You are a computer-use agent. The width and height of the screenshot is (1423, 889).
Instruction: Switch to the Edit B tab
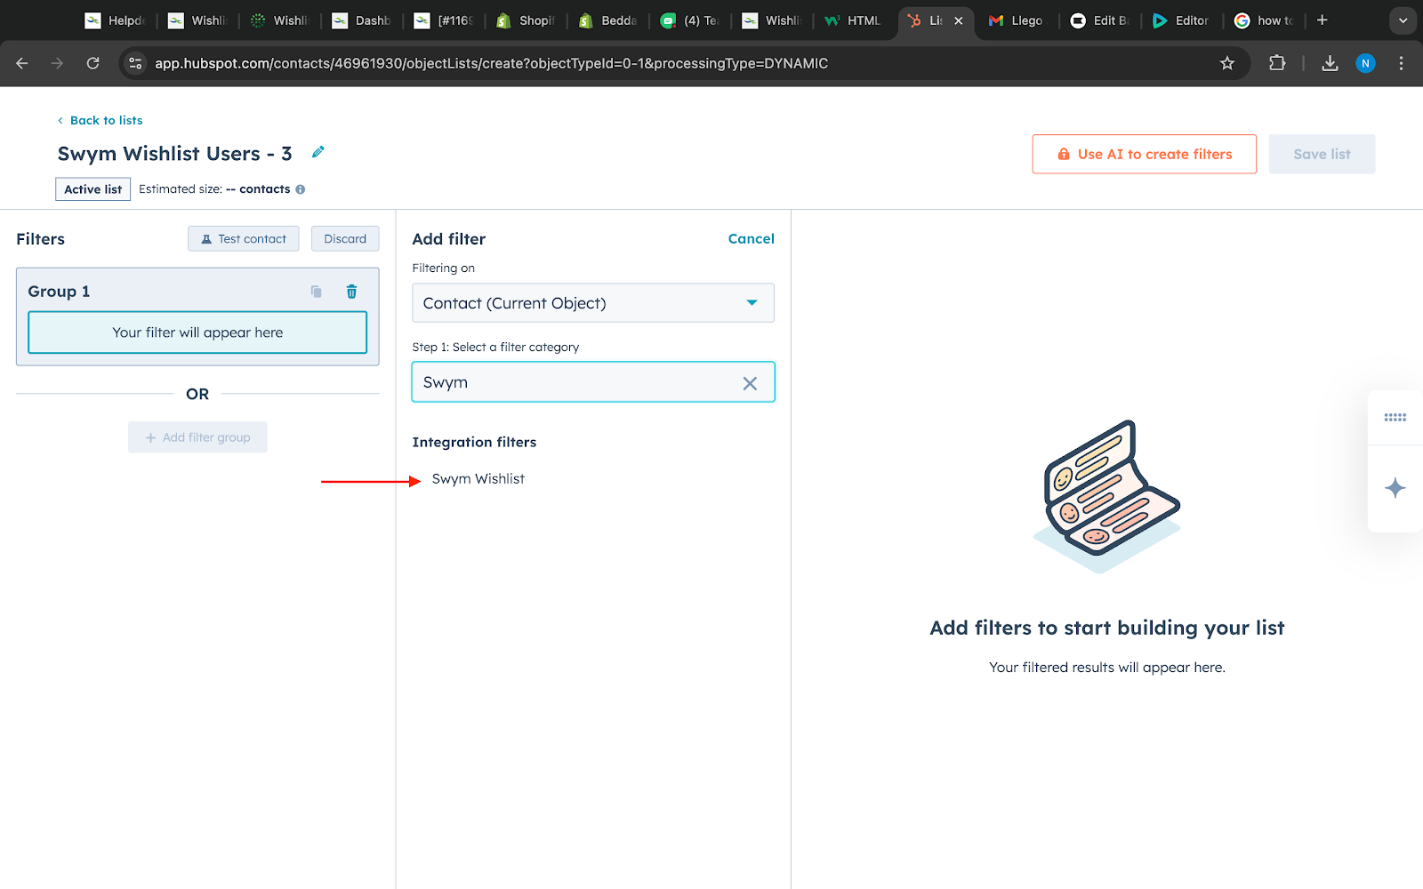[1099, 20]
